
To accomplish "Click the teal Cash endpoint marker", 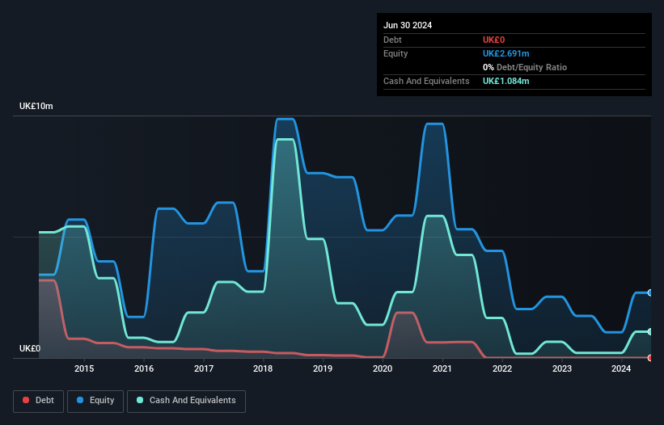I will [650, 331].
